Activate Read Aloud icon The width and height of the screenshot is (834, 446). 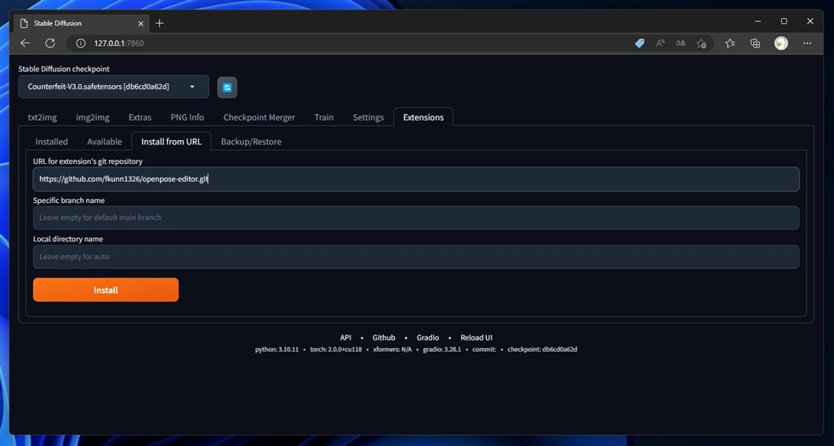pyautogui.click(x=660, y=43)
